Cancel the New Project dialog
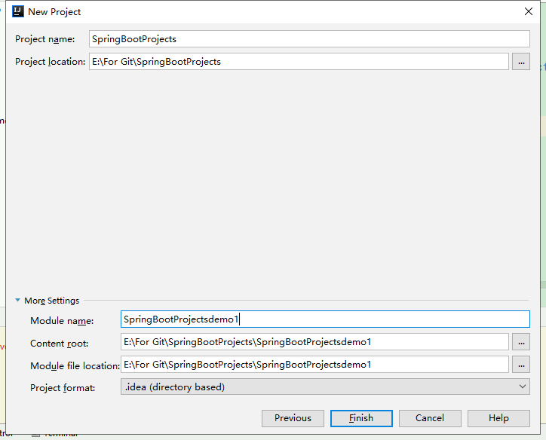The height and width of the screenshot is (440, 546). pos(430,418)
